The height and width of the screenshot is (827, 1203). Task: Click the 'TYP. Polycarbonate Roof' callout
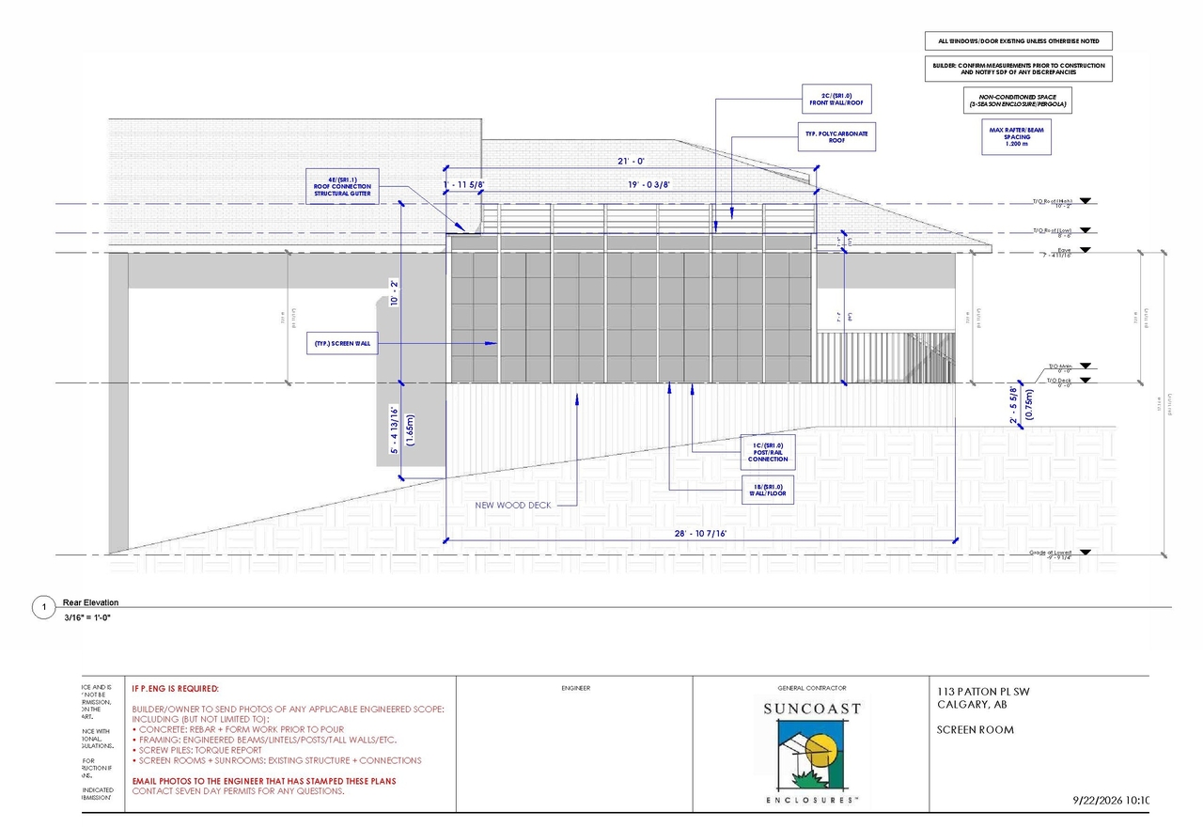(x=836, y=137)
